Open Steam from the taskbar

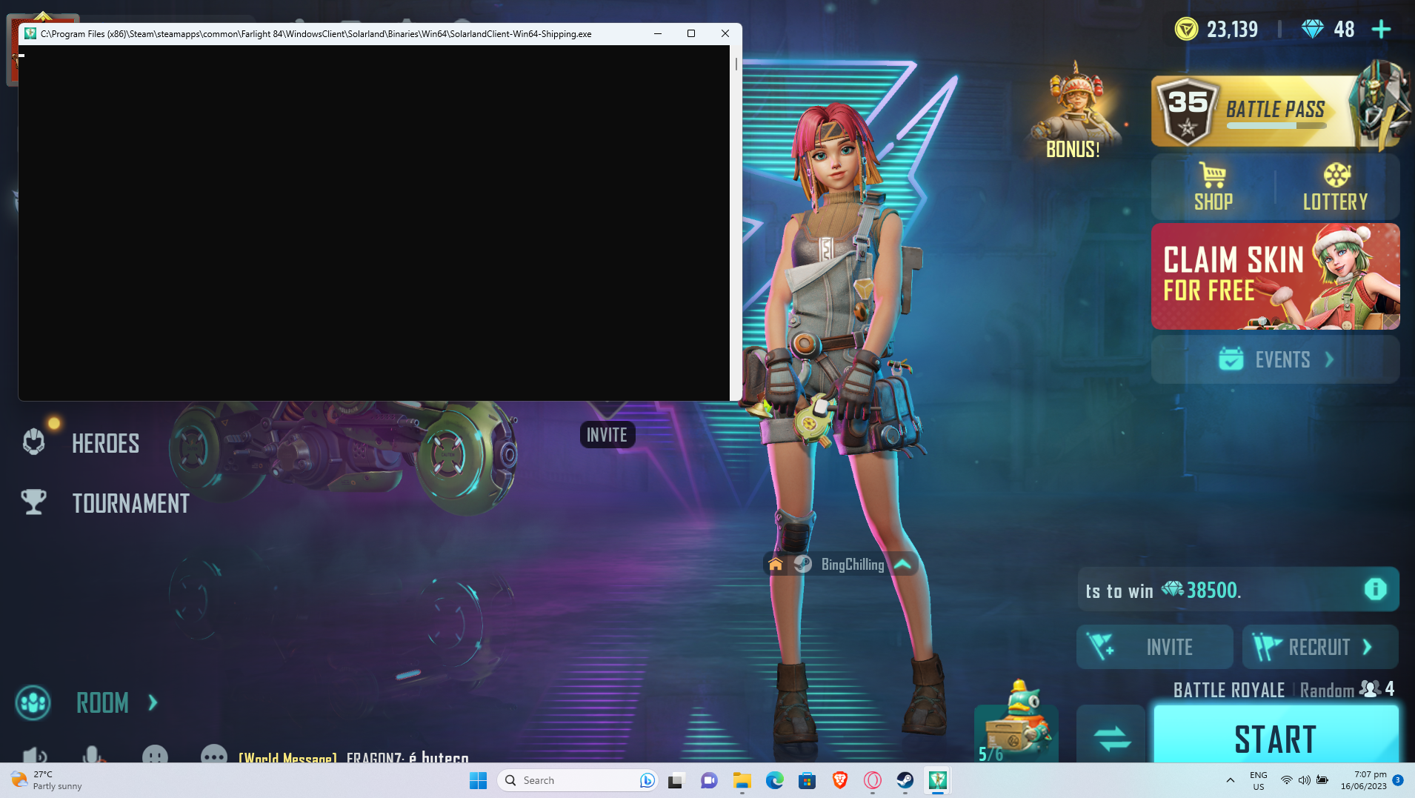905,780
